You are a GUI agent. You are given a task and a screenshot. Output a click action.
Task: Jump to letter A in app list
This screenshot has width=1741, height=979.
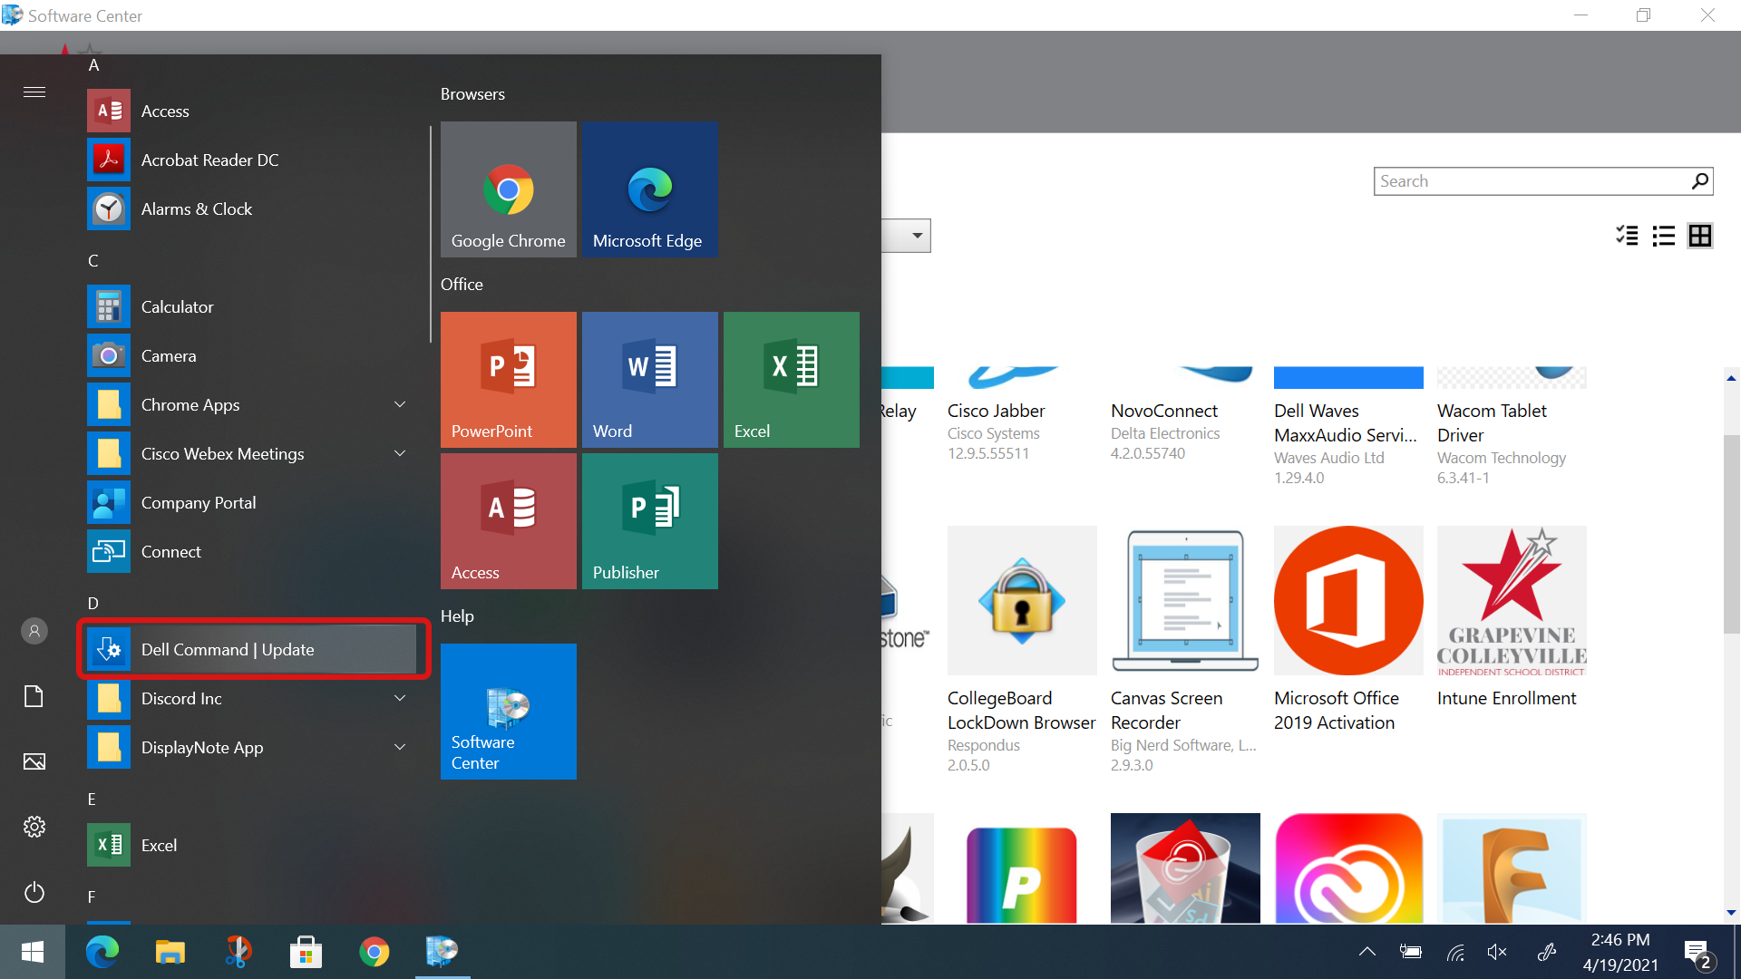click(x=93, y=65)
